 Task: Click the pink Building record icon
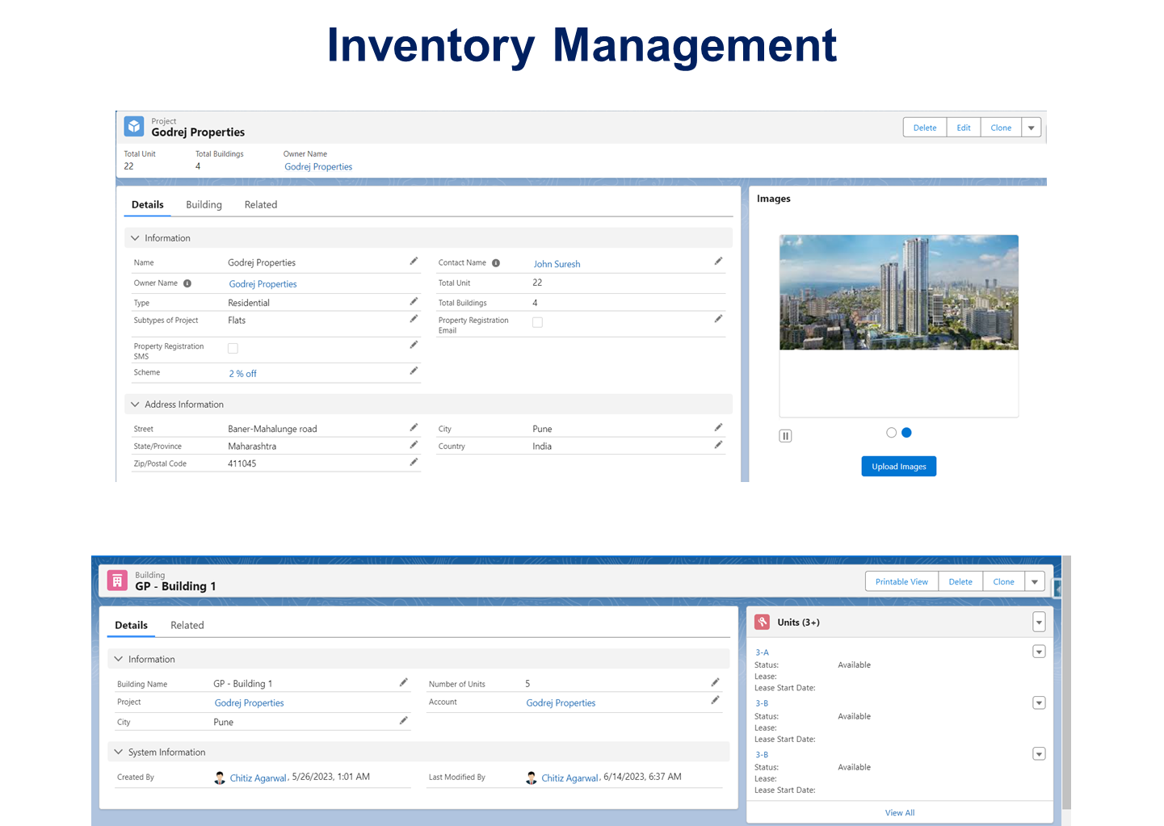point(117,581)
